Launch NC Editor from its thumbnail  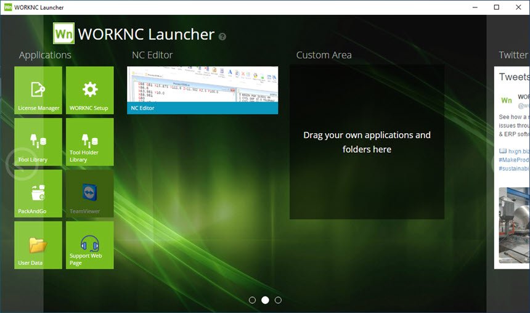[203, 90]
